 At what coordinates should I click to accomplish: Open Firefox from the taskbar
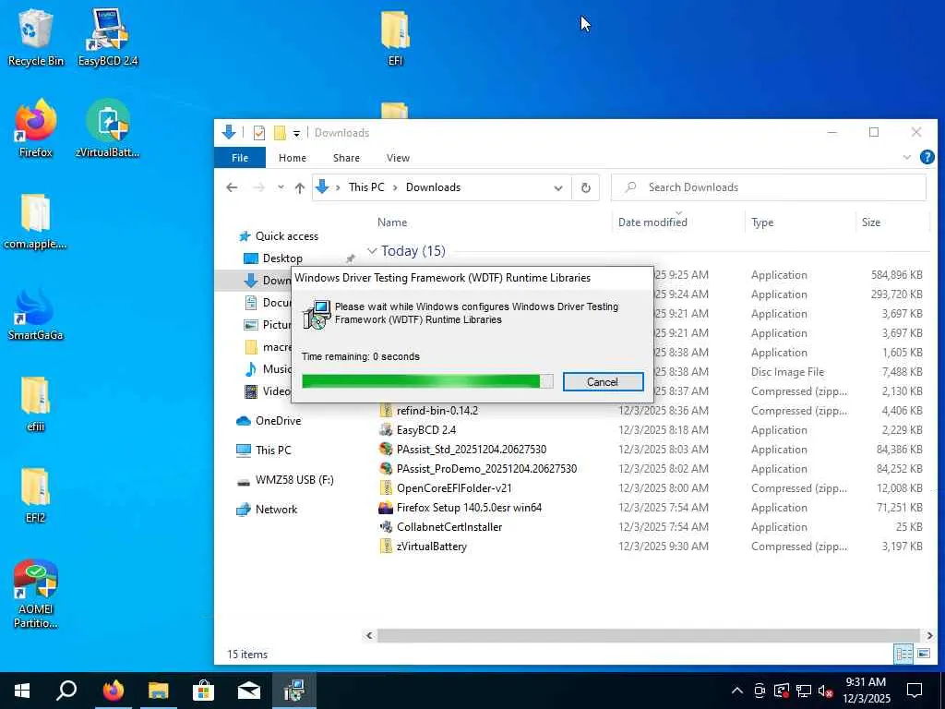pos(113,691)
